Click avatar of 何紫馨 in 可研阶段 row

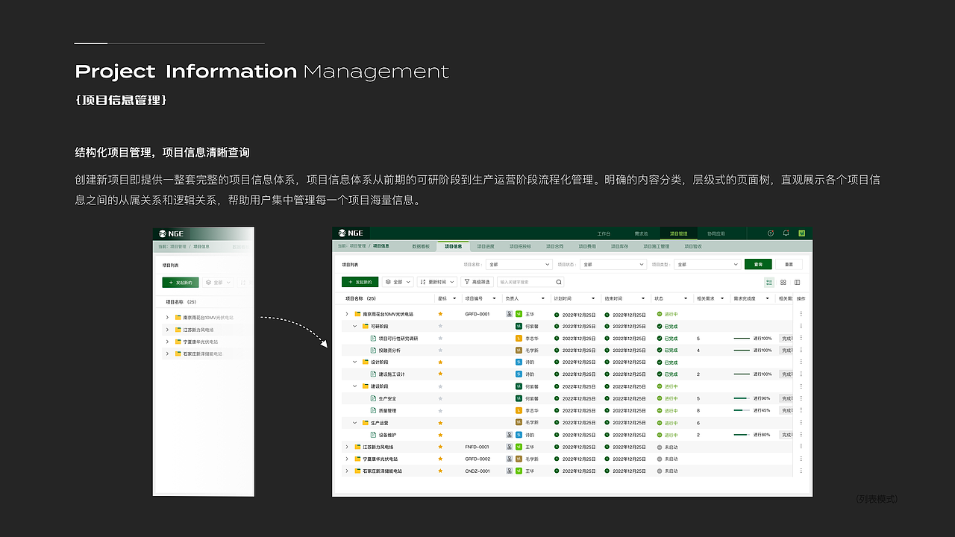[x=519, y=326]
